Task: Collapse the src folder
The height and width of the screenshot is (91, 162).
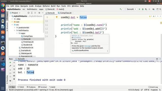Action: click(12, 25)
